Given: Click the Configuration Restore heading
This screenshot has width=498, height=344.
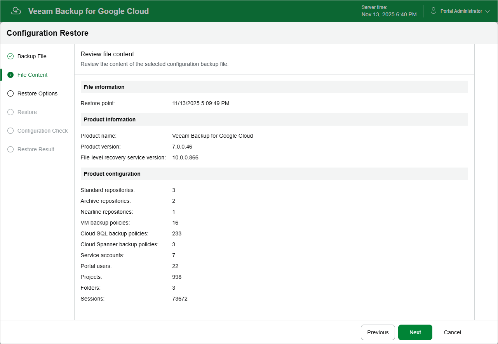Looking at the screenshot, I should coord(47,33).
